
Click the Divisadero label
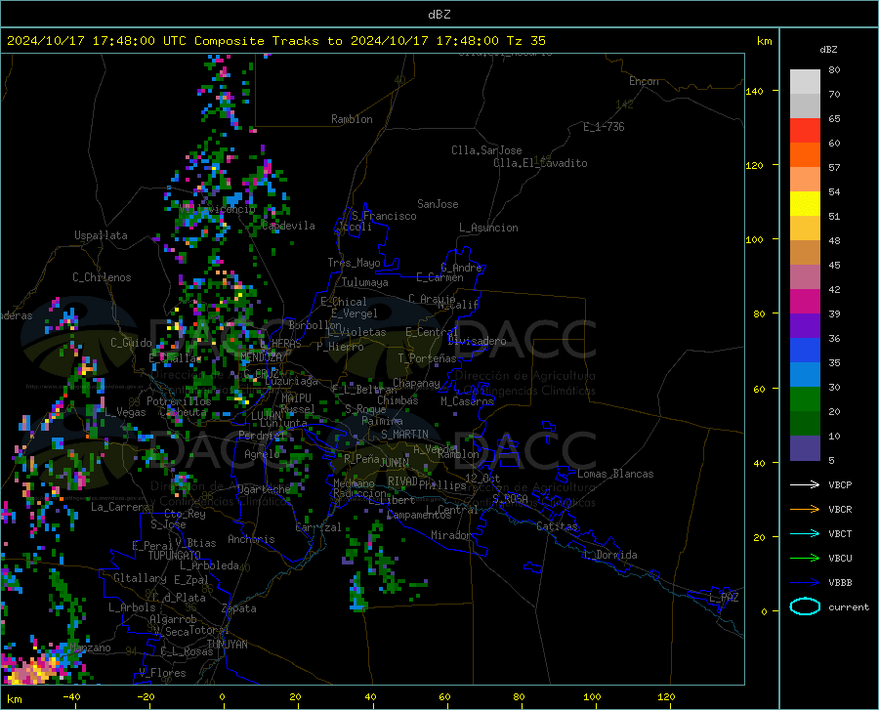[x=477, y=341]
